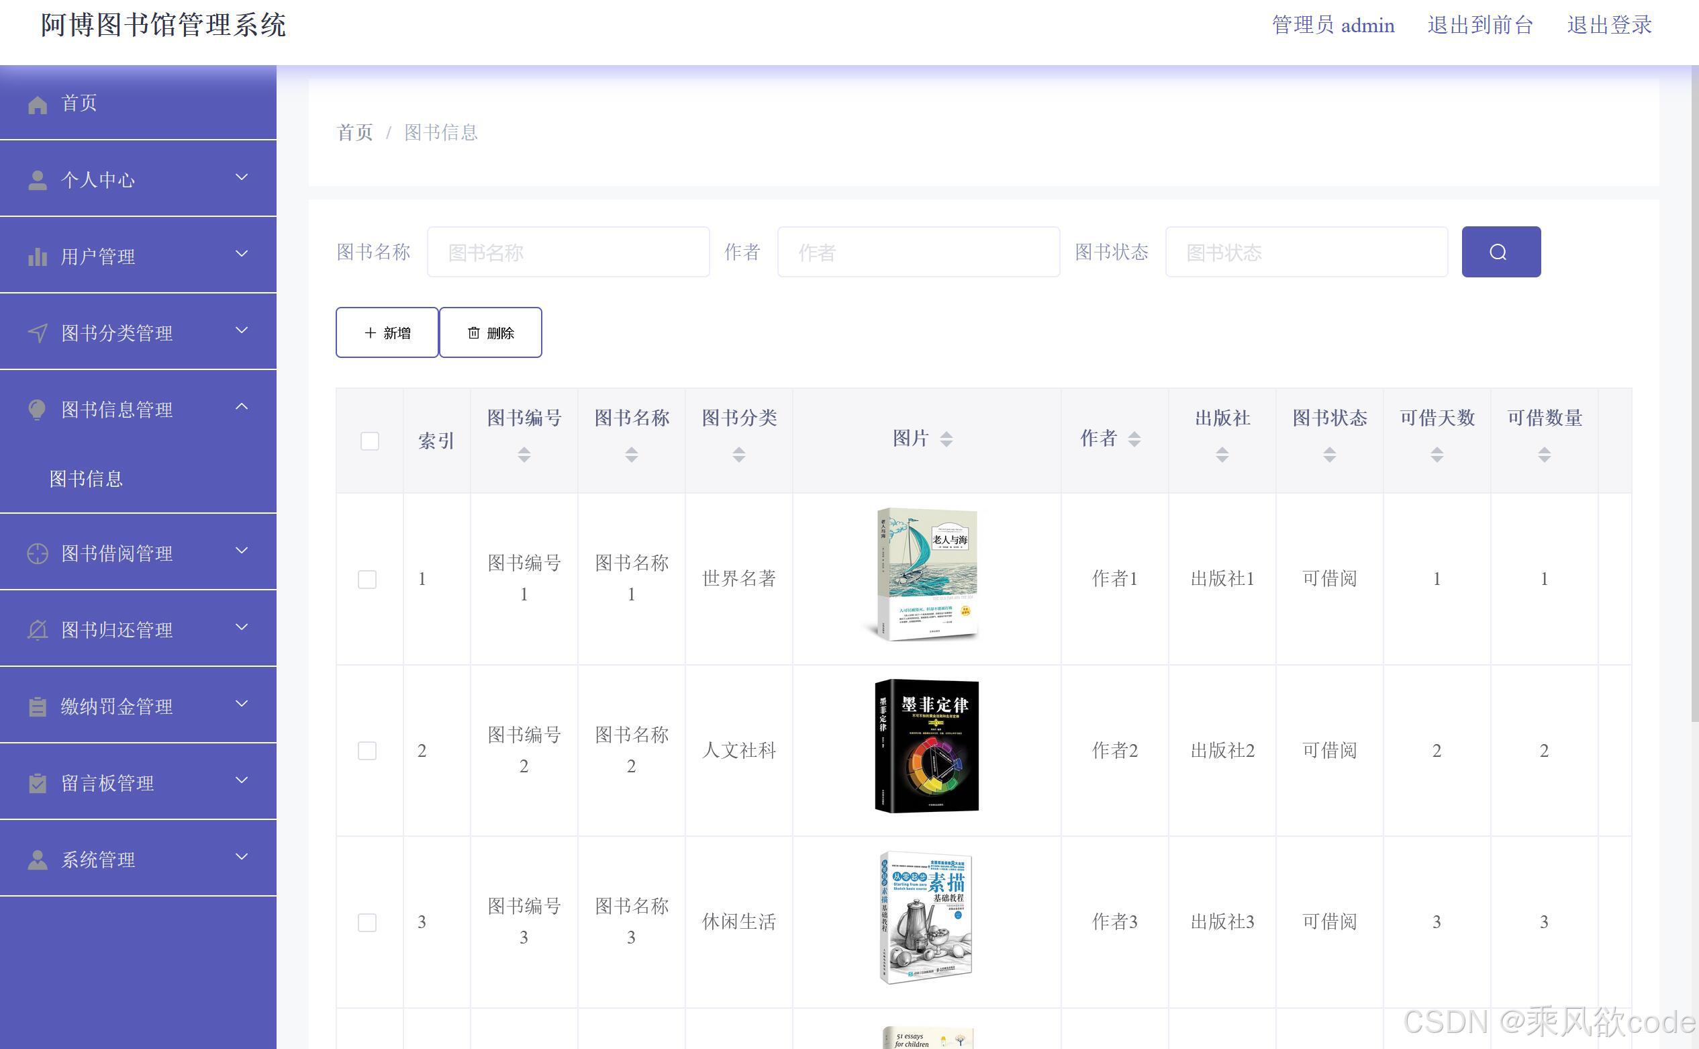Expand the 个人中心 menu chevron
This screenshot has height=1049, width=1699.
point(242,177)
